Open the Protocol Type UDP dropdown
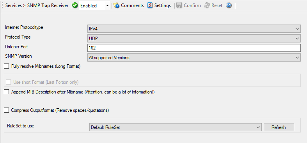 click(x=194, y=39)
